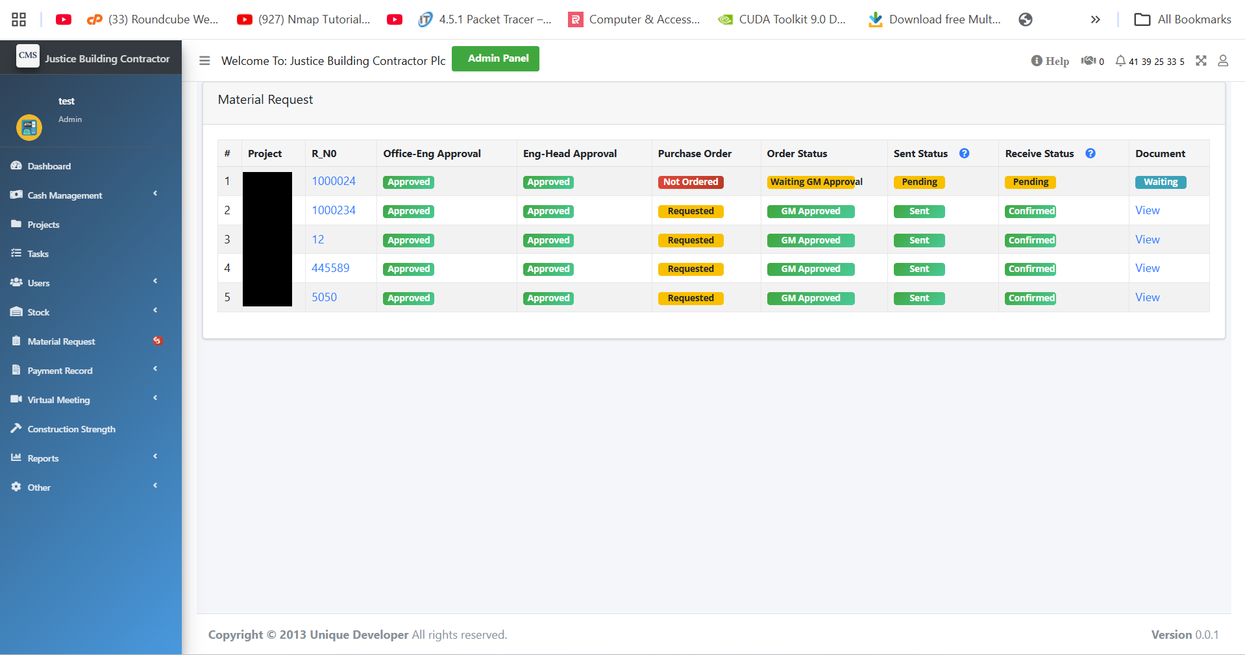This screenshot has width=1245, height=655.
Task: Click the Help info link
Action: click(1050, 61)
